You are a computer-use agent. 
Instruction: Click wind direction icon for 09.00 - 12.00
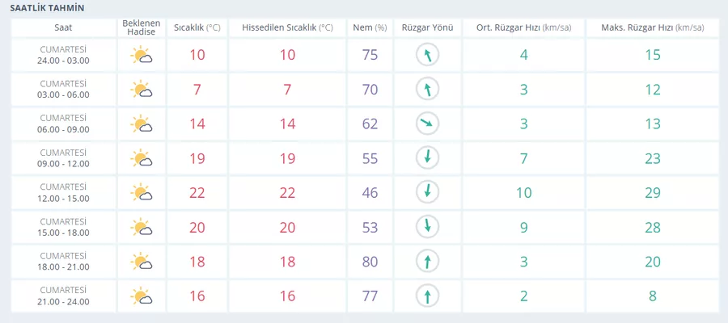(426, 158)
